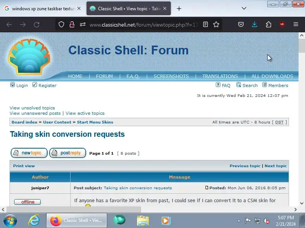Screen dimensions: 305x228
Task: Go to Board index breadcrumb
Action: [x=24, y=122]
